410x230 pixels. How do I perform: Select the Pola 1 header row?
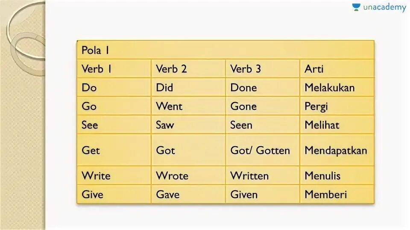point(225,50)
